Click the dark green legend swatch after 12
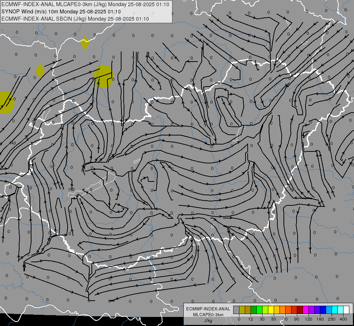This screenshot has width=354, height=326. point(254,310)
